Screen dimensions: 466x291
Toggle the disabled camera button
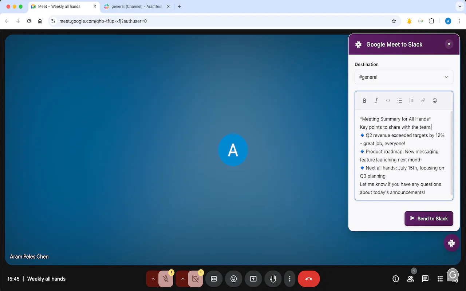(195, 279)
